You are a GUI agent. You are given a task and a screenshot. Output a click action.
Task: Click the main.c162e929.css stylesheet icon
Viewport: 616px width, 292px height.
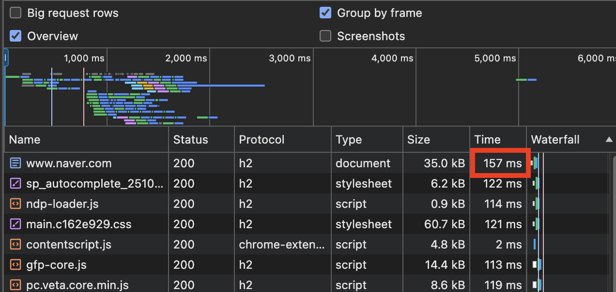(16, 224)
